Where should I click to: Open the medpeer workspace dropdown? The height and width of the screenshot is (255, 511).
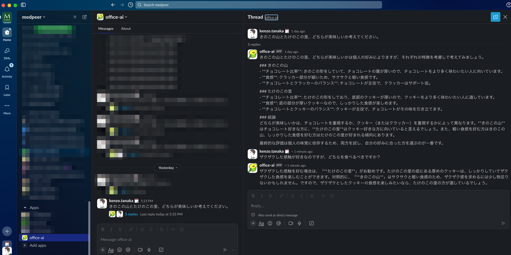(x=34, y=17)
